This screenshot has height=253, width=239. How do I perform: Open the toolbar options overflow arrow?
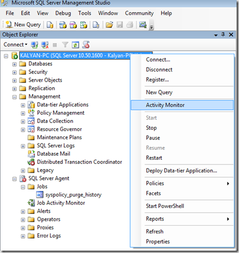click(x=152, y=27)
